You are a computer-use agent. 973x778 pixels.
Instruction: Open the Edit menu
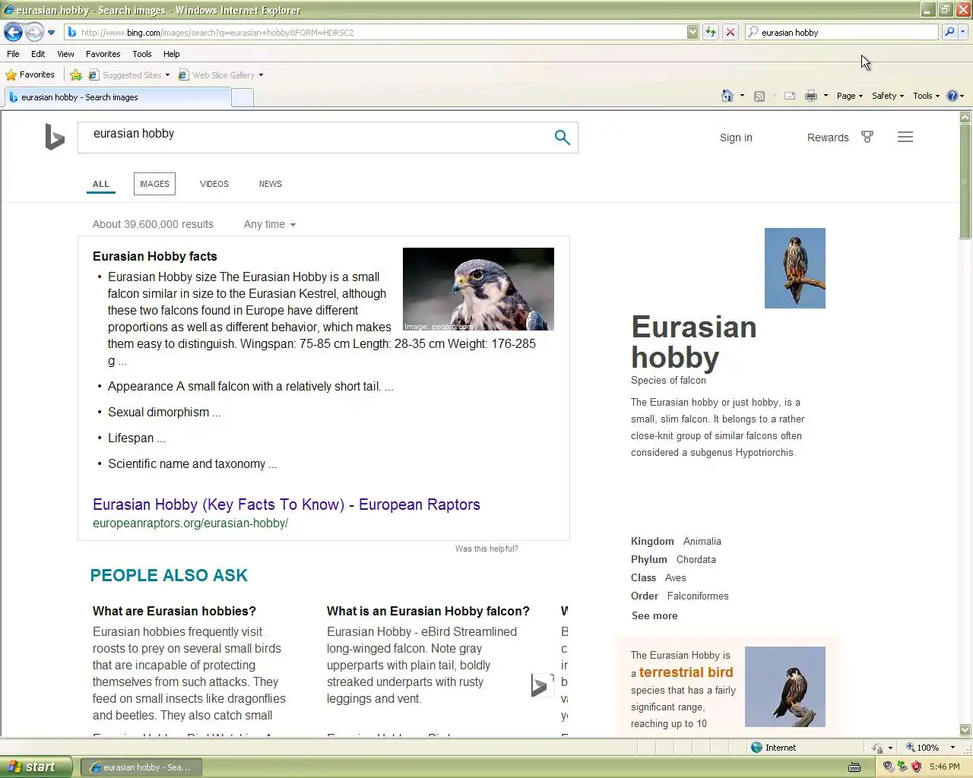(x=38, y=54)
